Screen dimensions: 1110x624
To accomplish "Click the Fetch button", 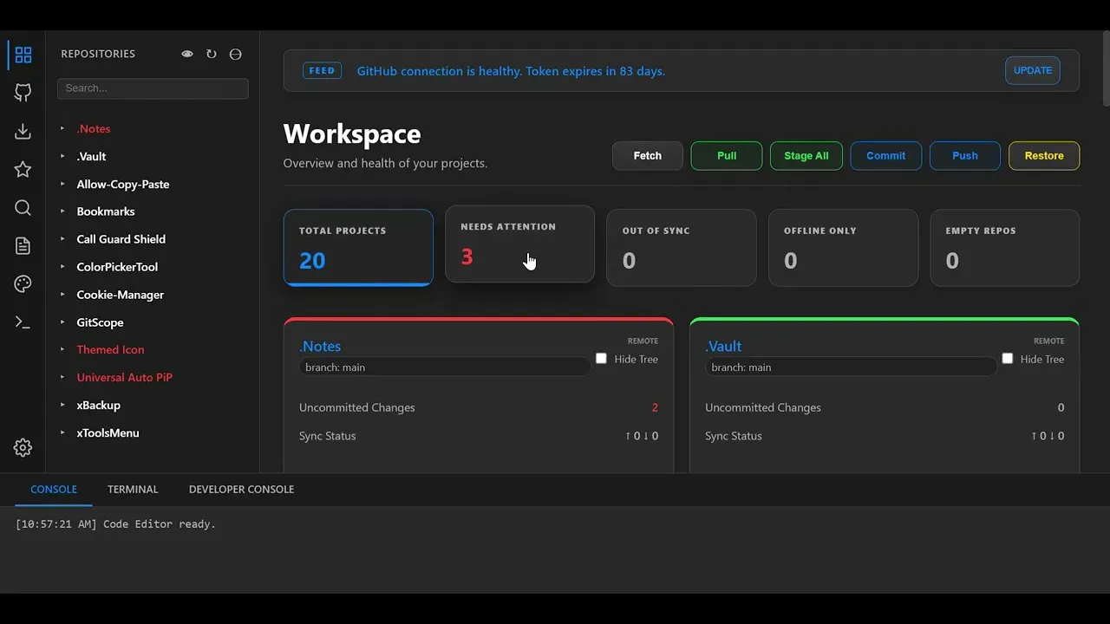I will (x=648, y=156).
